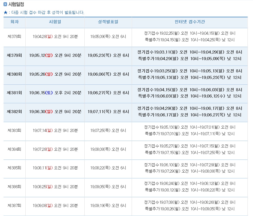Click score release date 19.08.08(목) 오전 6시

pos(108,149)
